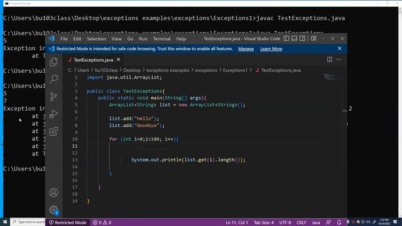The width and height of the screenshot is (402, 226).
Task: Open the Windows Start button
Action: 5,222
